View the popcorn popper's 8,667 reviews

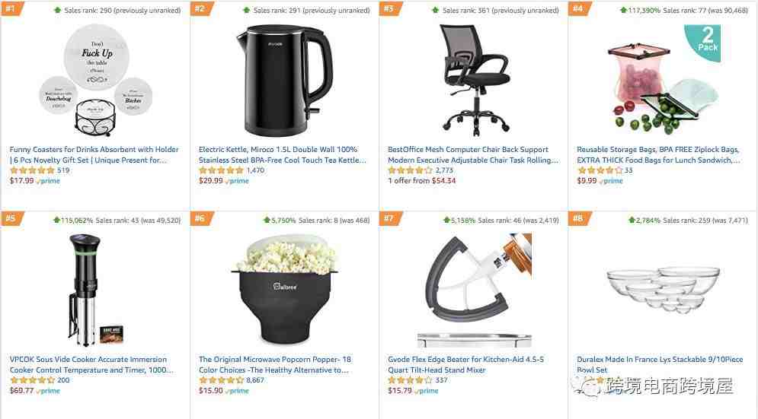coord(255,380)
